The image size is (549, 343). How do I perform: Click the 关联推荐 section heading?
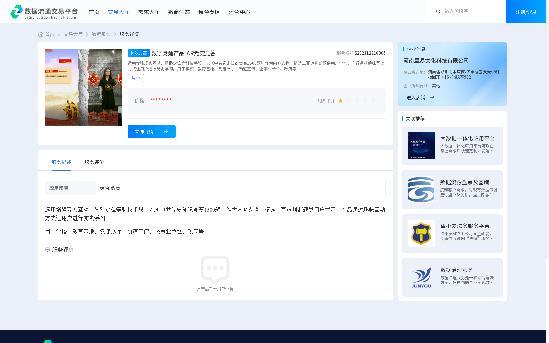coord(415,119)
